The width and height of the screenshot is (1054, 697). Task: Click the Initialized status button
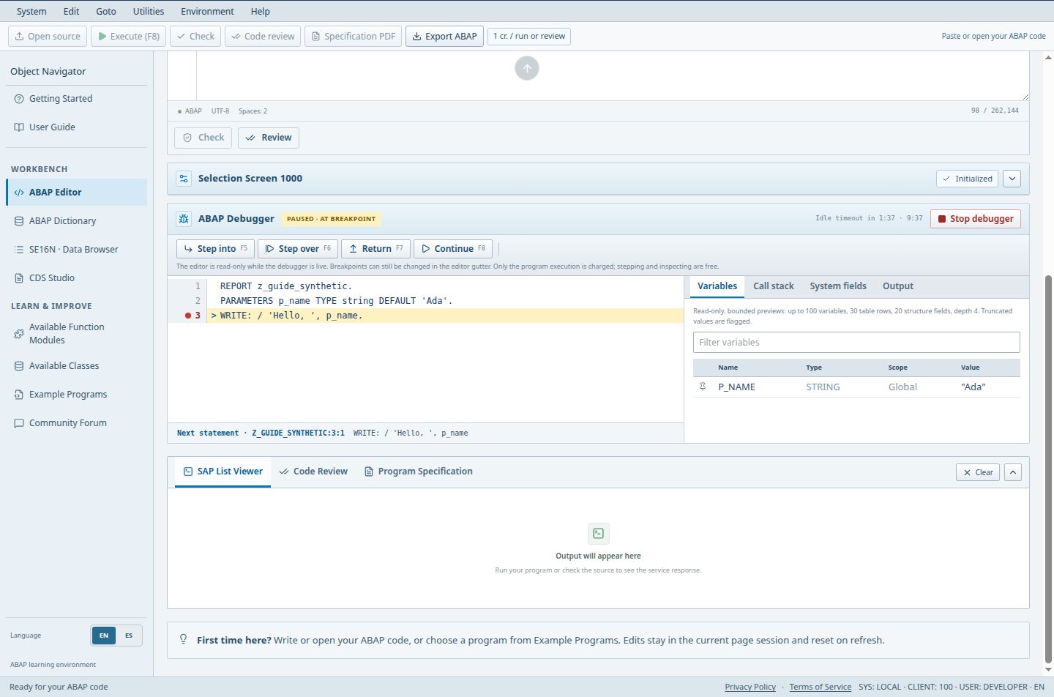[967, 179]
